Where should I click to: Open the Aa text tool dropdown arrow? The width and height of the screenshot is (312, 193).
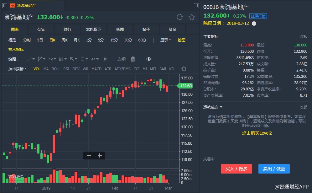click(97, 59)
